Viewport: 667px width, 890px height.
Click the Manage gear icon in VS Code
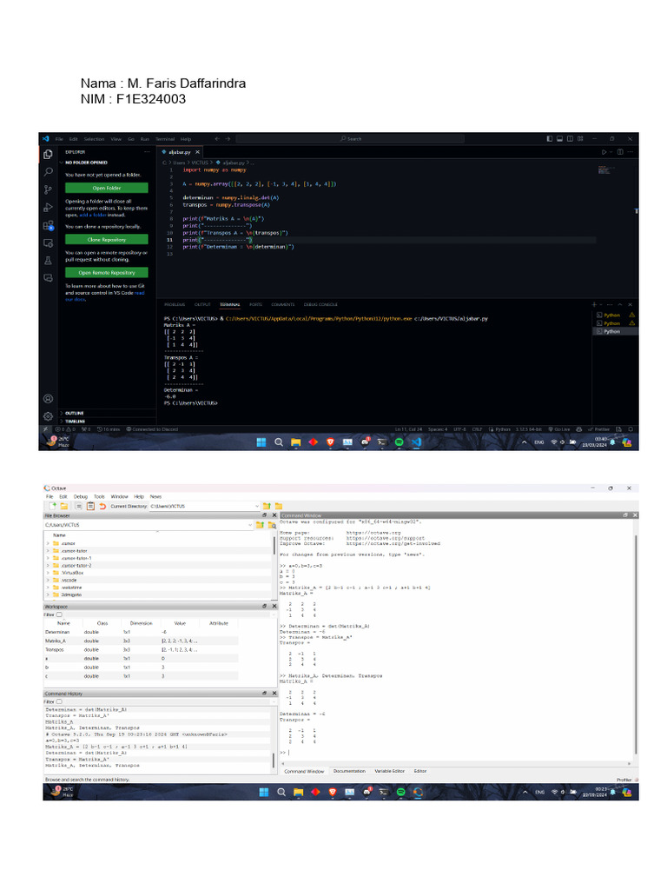[49, 415]
